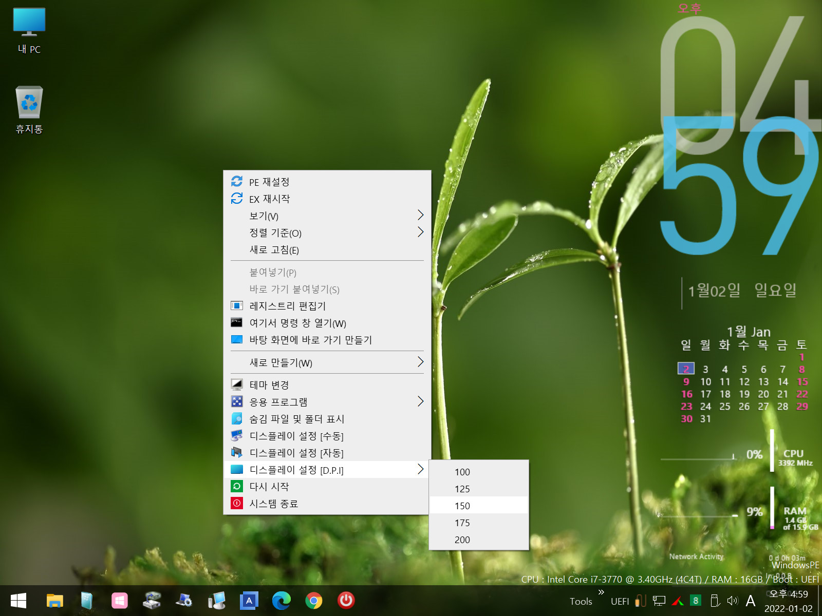Expand the 응용 프로그램 submenu arrow
This screenshot has height=616, width=822.
click(420, 401)
